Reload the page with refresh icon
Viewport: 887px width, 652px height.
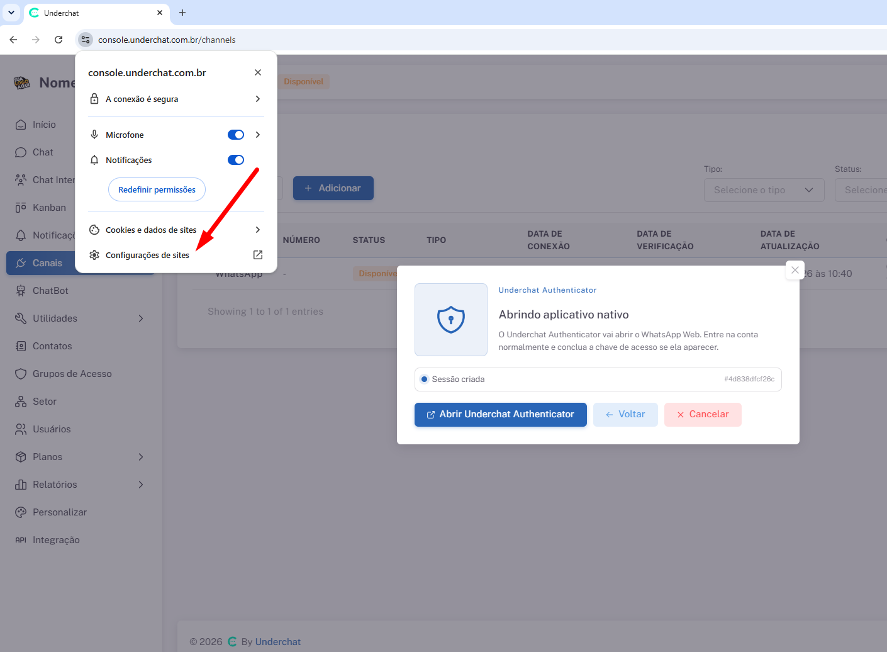pyautogui.click(x=59, y=40)
